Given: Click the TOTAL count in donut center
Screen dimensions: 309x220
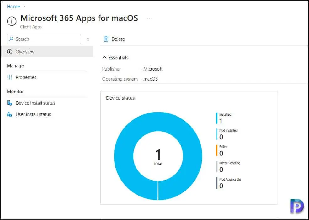Looking at the screenshot, I should tap(158, 157).
